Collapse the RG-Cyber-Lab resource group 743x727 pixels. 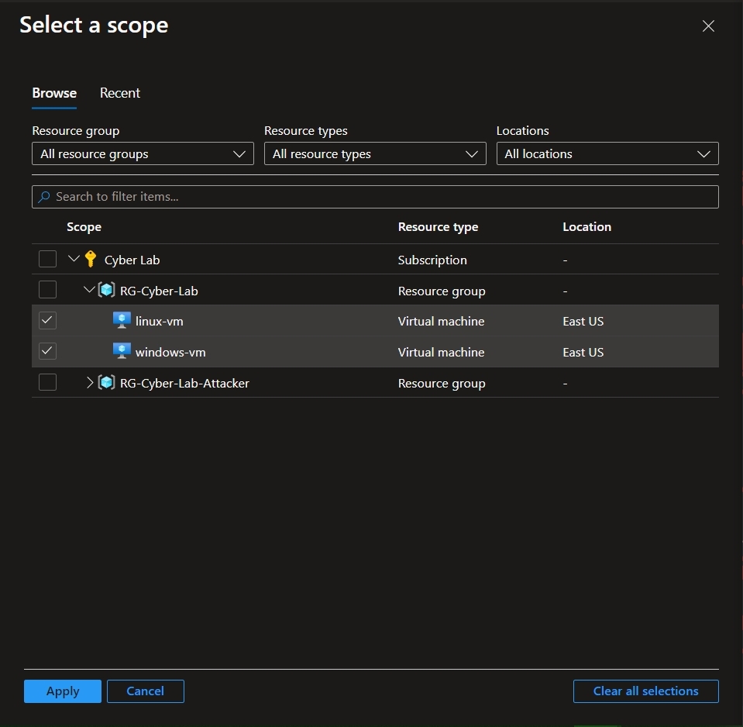(89, 289)
